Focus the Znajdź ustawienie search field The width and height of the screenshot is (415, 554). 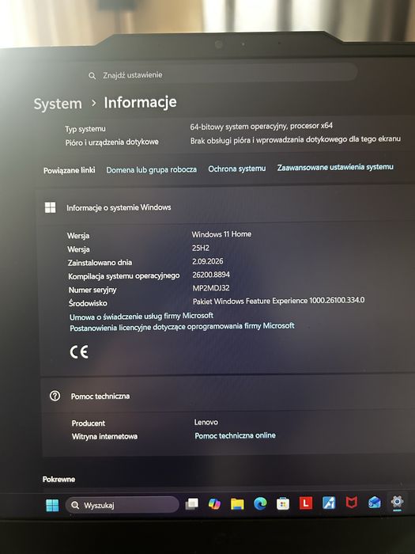pyautogui.click(x=222, y=74)
